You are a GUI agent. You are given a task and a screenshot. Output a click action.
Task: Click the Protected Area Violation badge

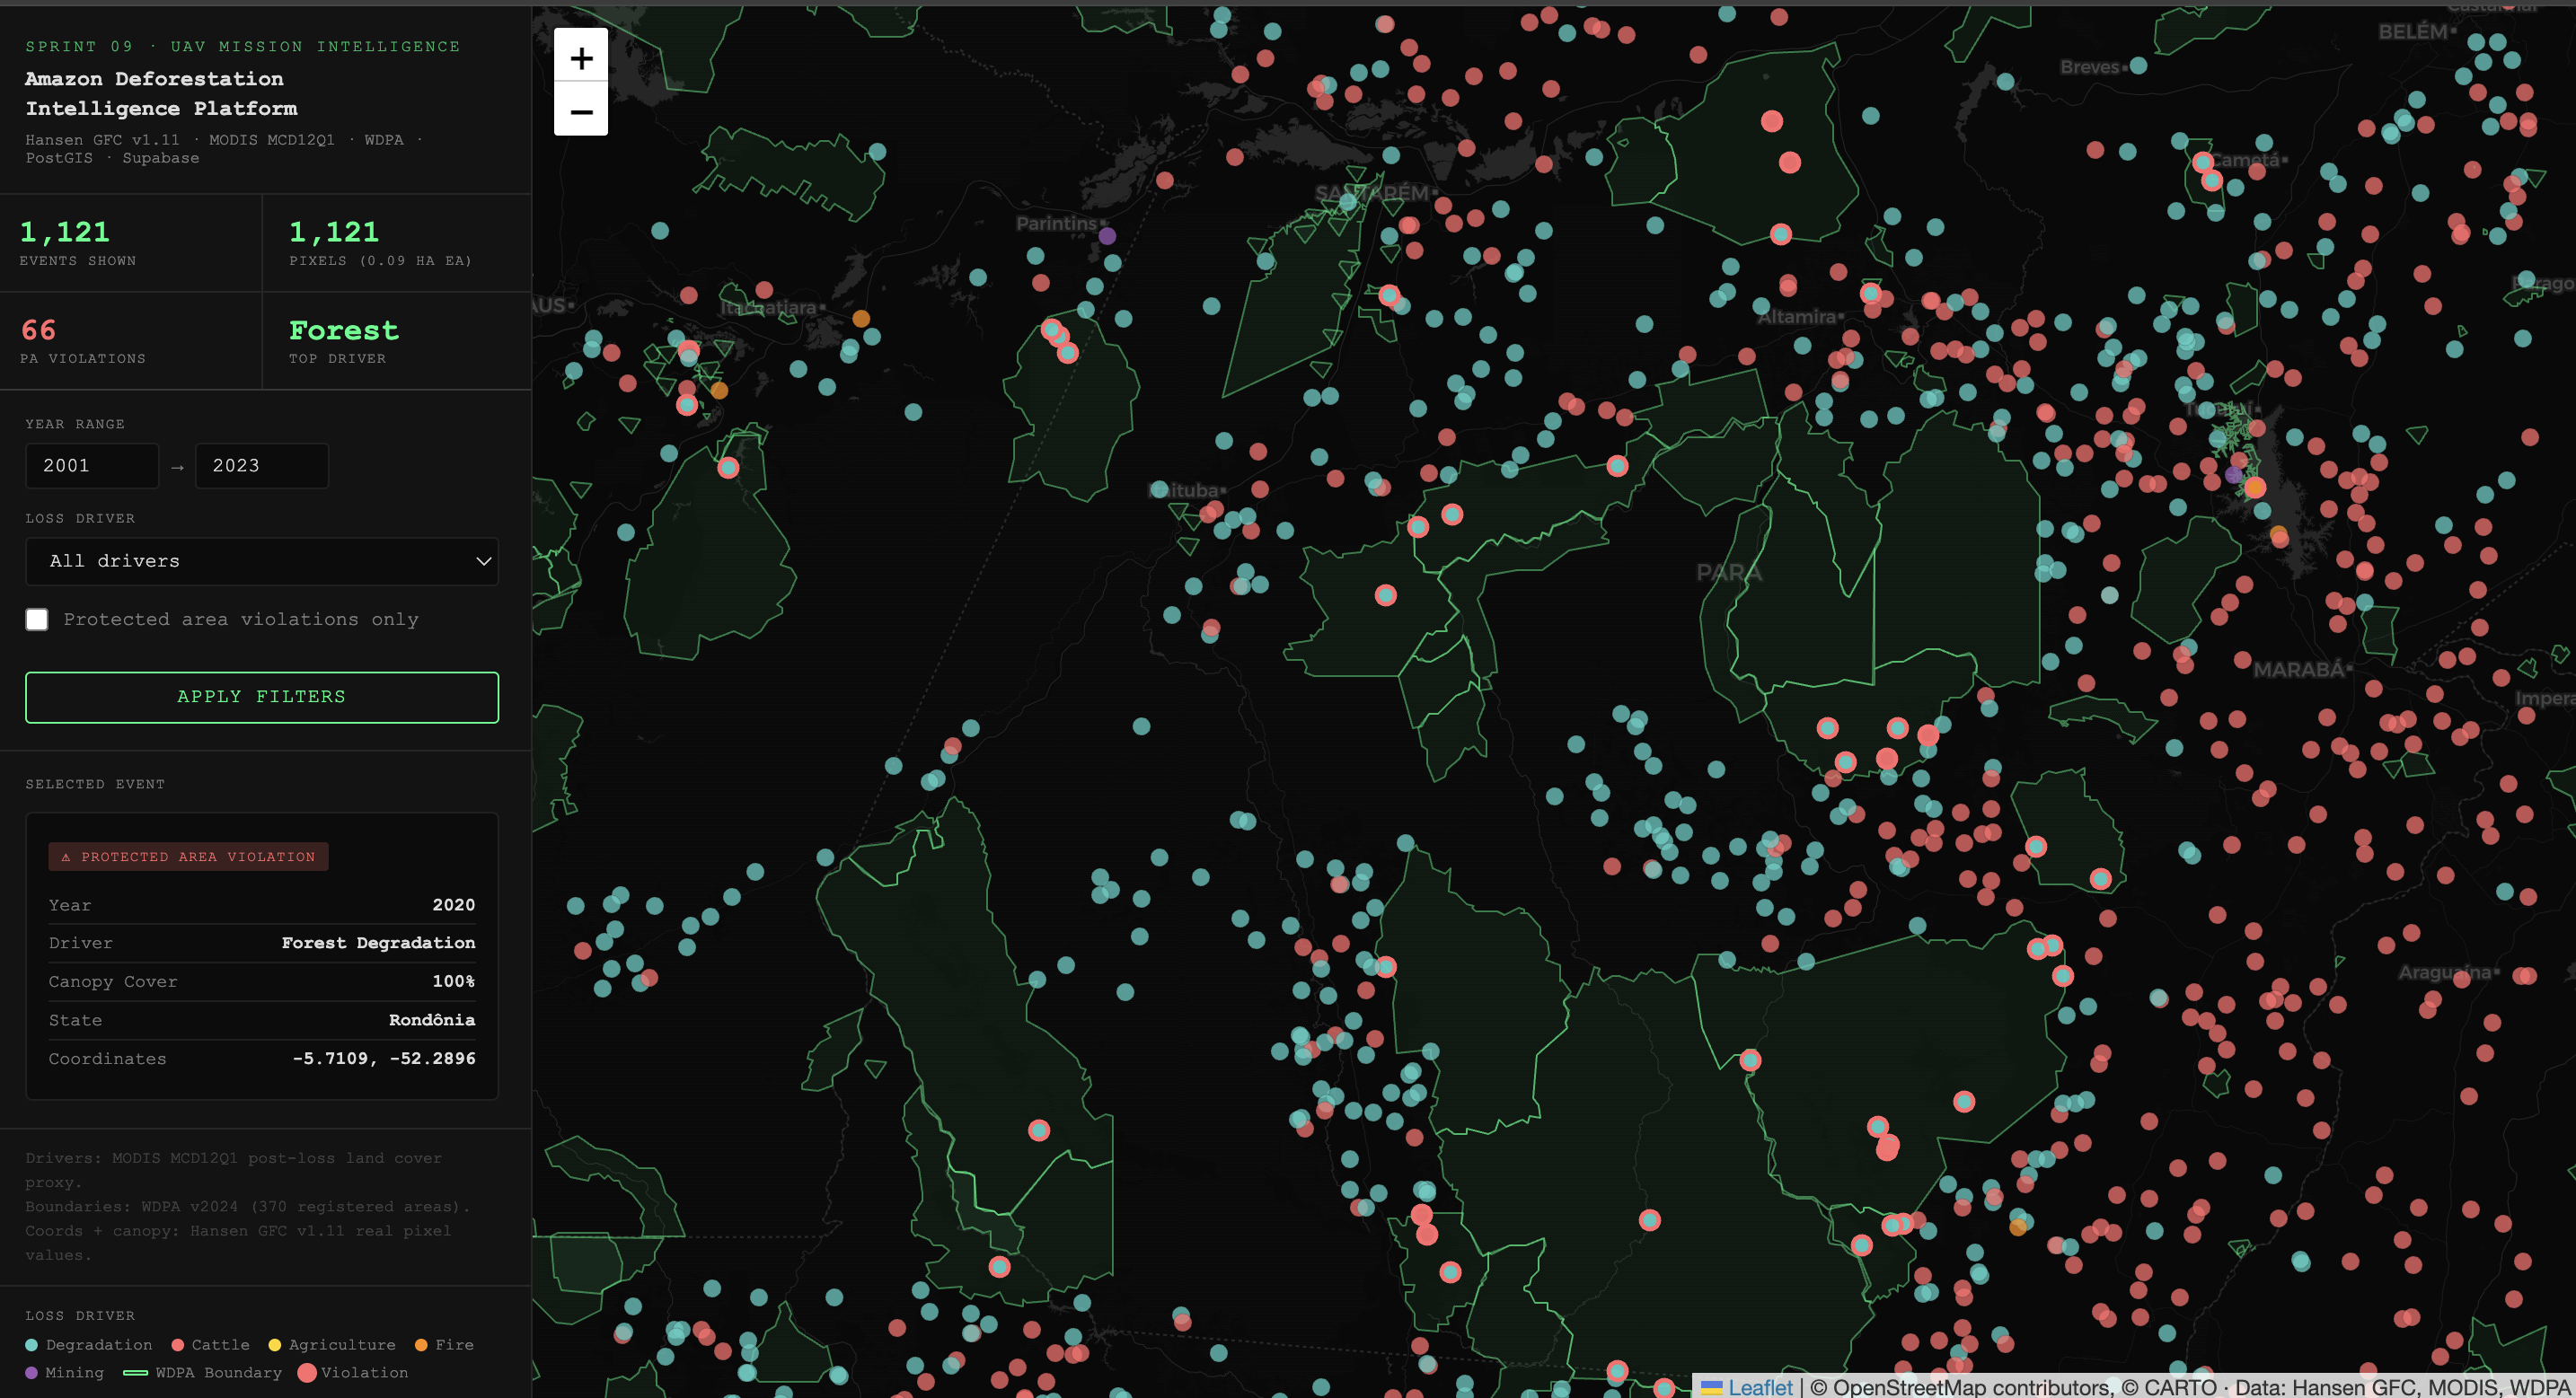click(188, 857)
